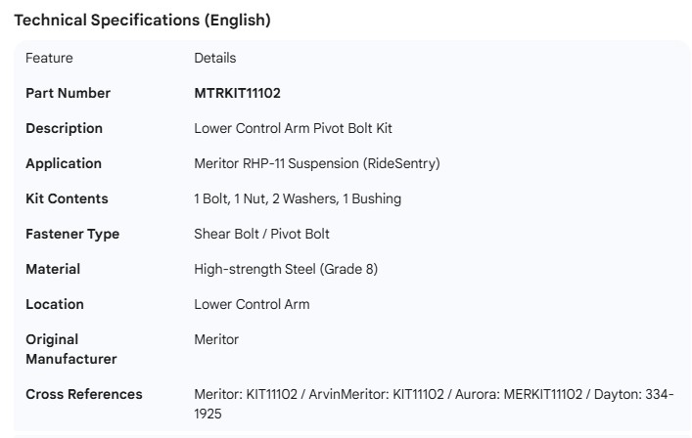Click the Part Number row label
The height and width of the screenshot is (438, 692).
[x=68, y=93]
